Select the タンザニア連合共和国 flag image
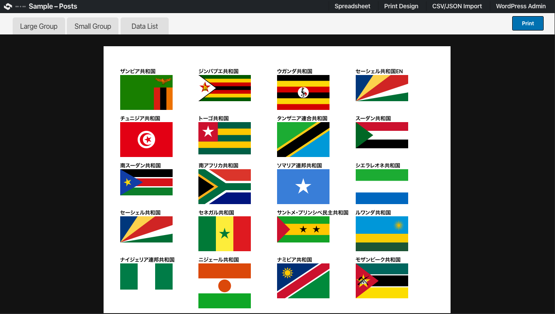 click(303, 140)
